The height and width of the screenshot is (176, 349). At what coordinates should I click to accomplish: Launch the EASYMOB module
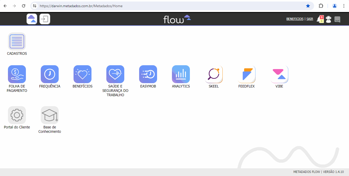coord(148,74)
